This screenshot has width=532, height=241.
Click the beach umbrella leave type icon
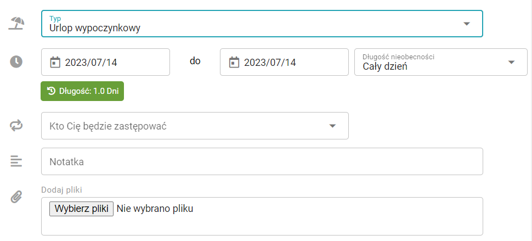pos(17,24)
